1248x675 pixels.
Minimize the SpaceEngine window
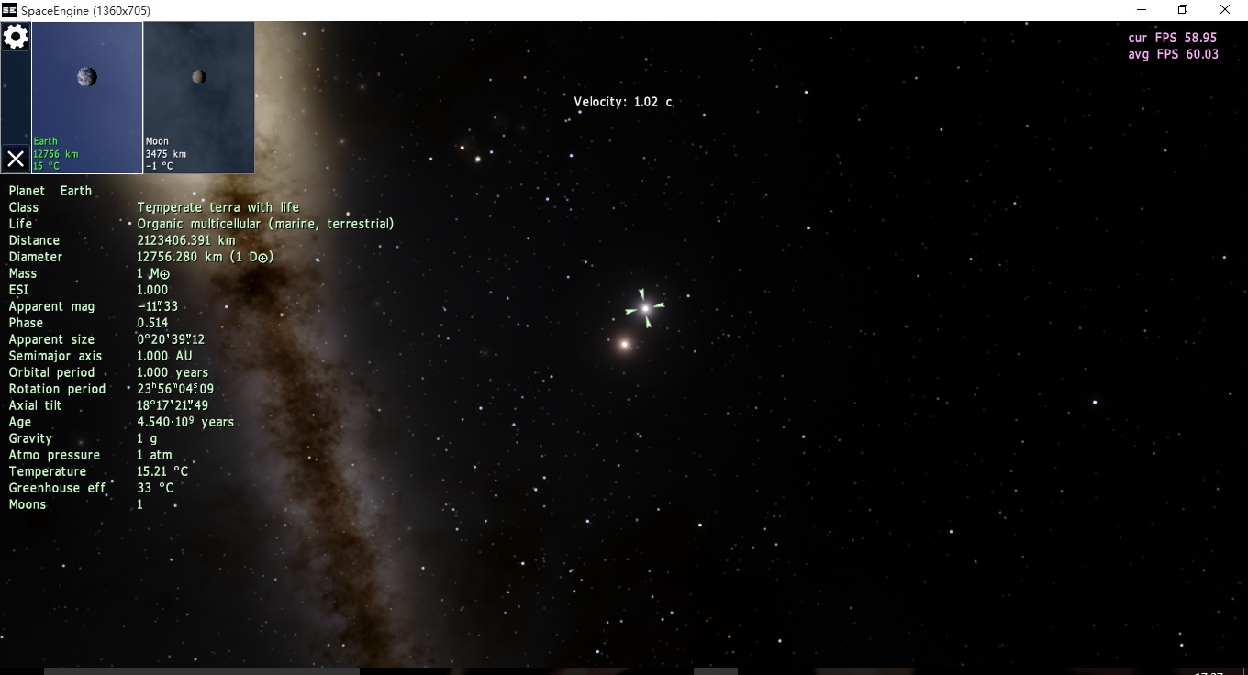pyautogui.click(x=1142, y=10)
